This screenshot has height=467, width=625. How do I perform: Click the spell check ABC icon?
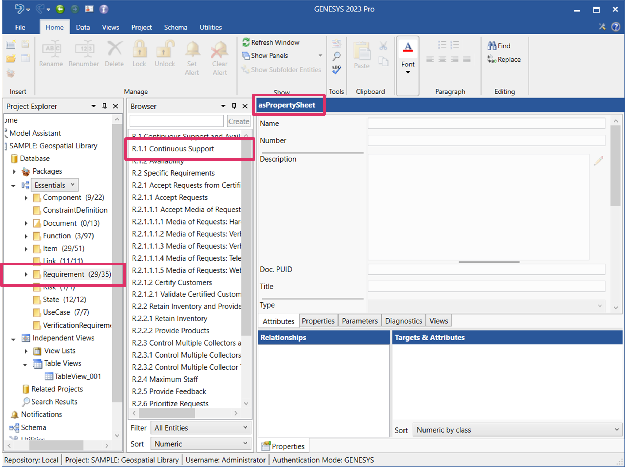(x=336, y=69)
